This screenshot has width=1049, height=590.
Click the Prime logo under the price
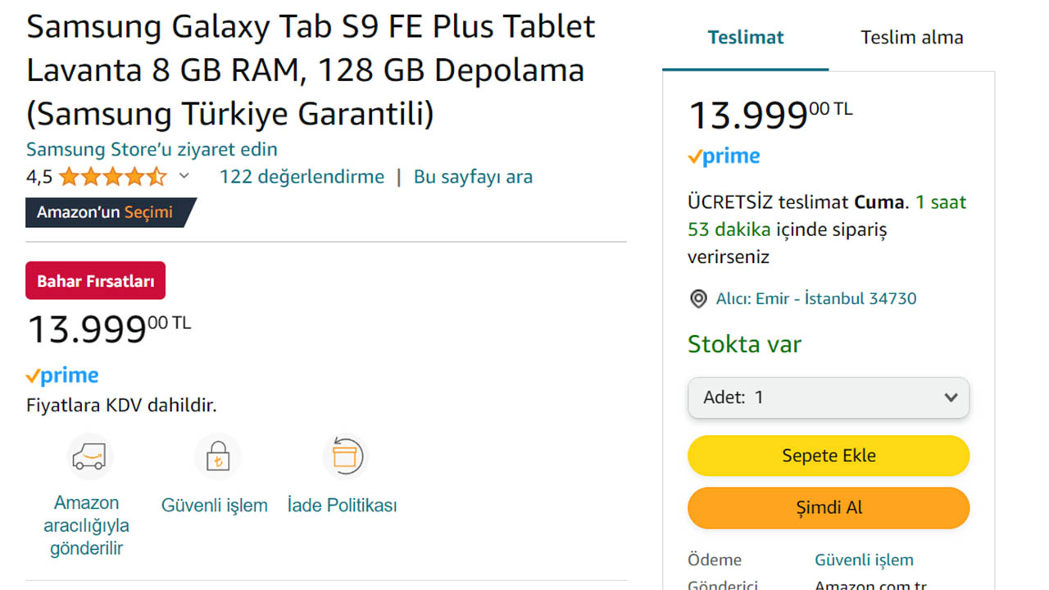61,375
